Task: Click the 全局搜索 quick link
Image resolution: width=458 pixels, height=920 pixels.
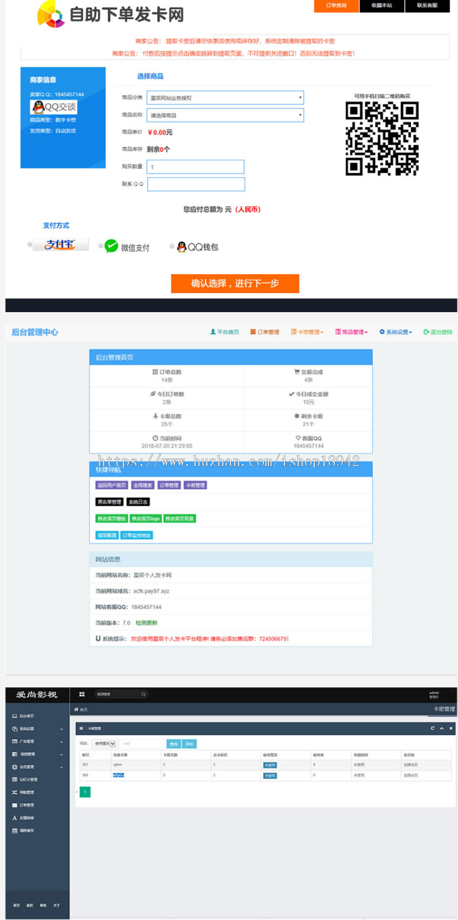Action: pos(142,485)
